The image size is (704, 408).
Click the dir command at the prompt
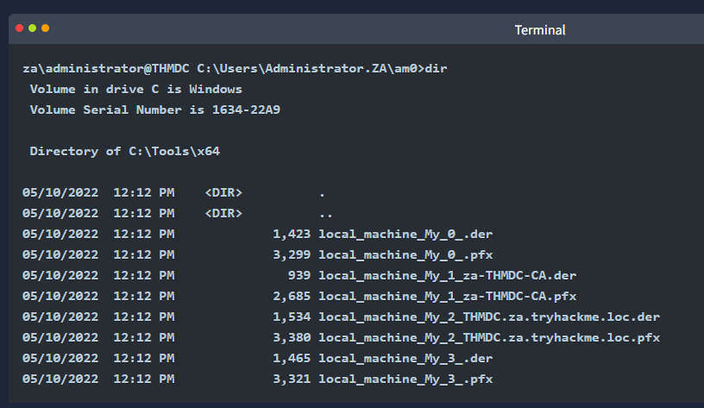(436, 69)
